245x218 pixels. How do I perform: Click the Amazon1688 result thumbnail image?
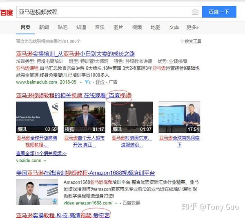coord(37,192)
